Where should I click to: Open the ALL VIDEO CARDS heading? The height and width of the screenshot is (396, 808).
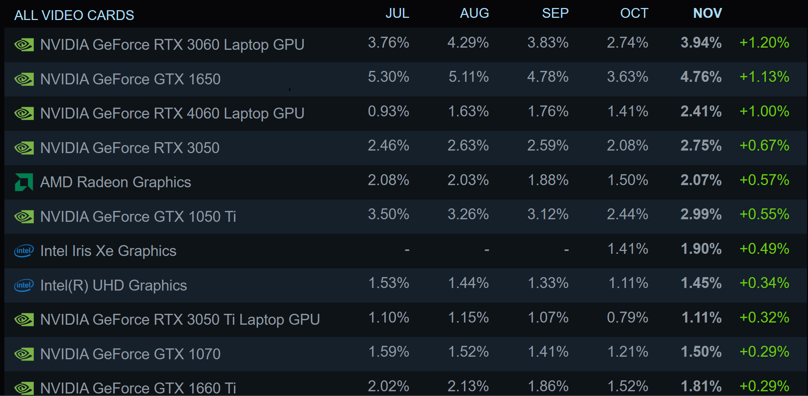[74, 15]
